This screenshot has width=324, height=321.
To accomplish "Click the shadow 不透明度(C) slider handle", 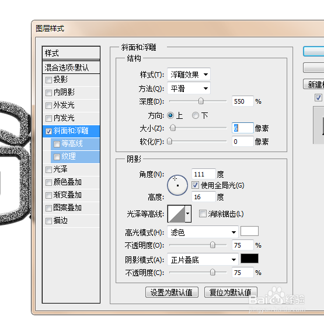I will [x=212, y=272].
